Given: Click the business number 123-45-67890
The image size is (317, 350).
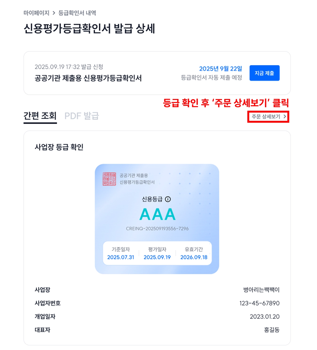Looking at the screenshot, I should [x=259, y=303].
